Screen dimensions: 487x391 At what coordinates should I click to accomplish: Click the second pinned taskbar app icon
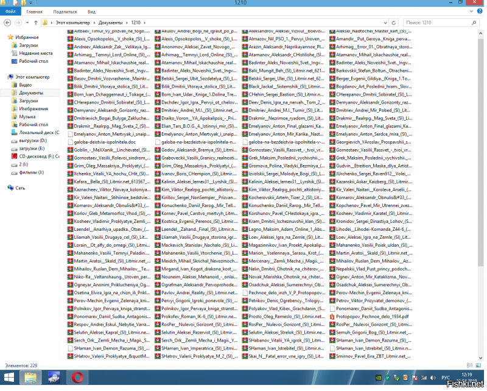tap(54, 378)
